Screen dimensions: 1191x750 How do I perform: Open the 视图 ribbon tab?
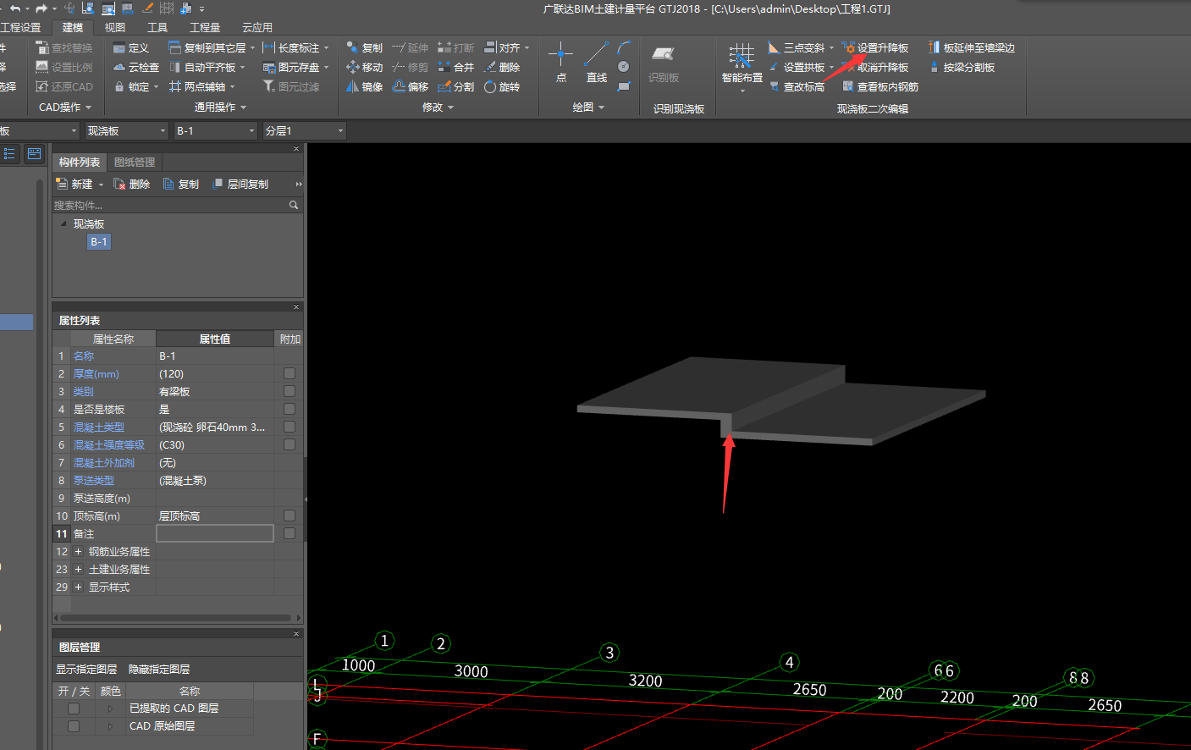[115, 27]
